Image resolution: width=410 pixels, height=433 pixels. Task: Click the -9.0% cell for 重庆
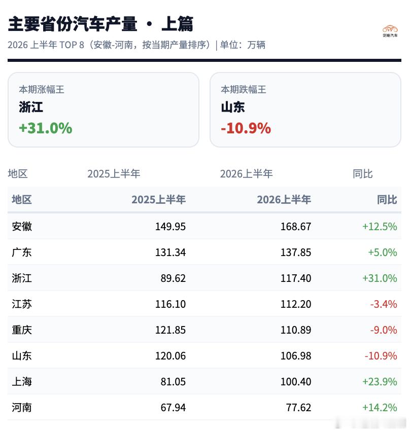pyautogui.click(x=384, y=330)
